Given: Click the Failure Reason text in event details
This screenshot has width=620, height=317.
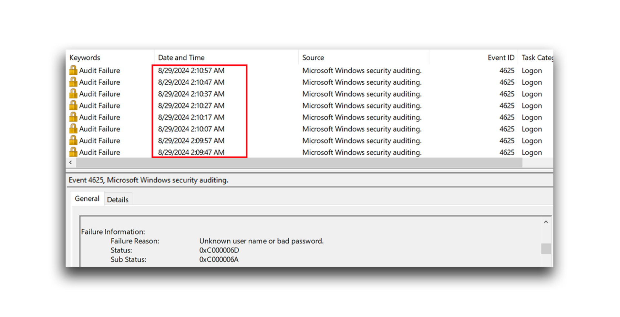Looking at the screenshot, I should 135,241.
